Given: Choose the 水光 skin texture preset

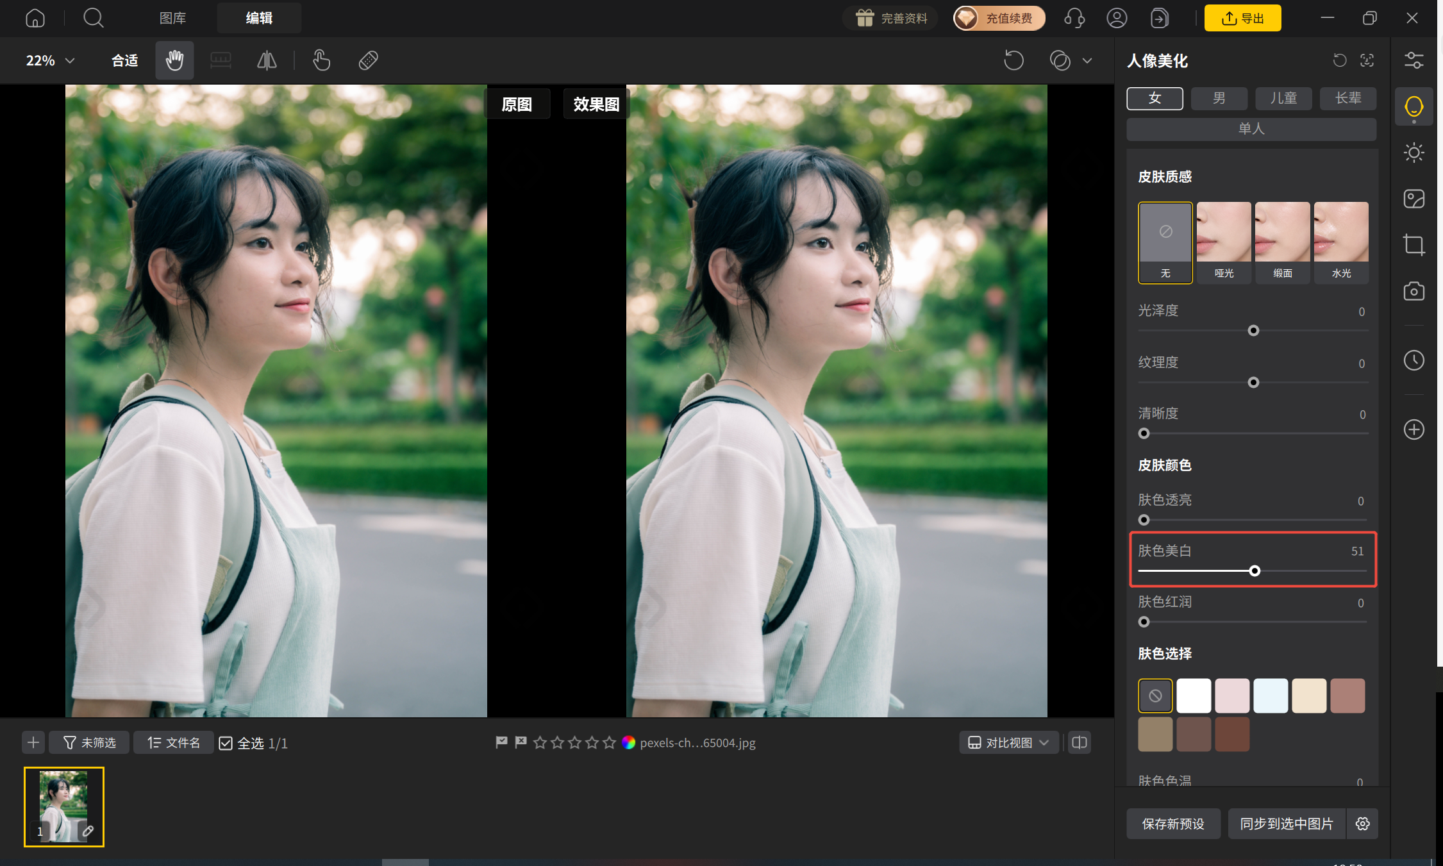Looking at the screenshot, I should (x=1341, y=242).
